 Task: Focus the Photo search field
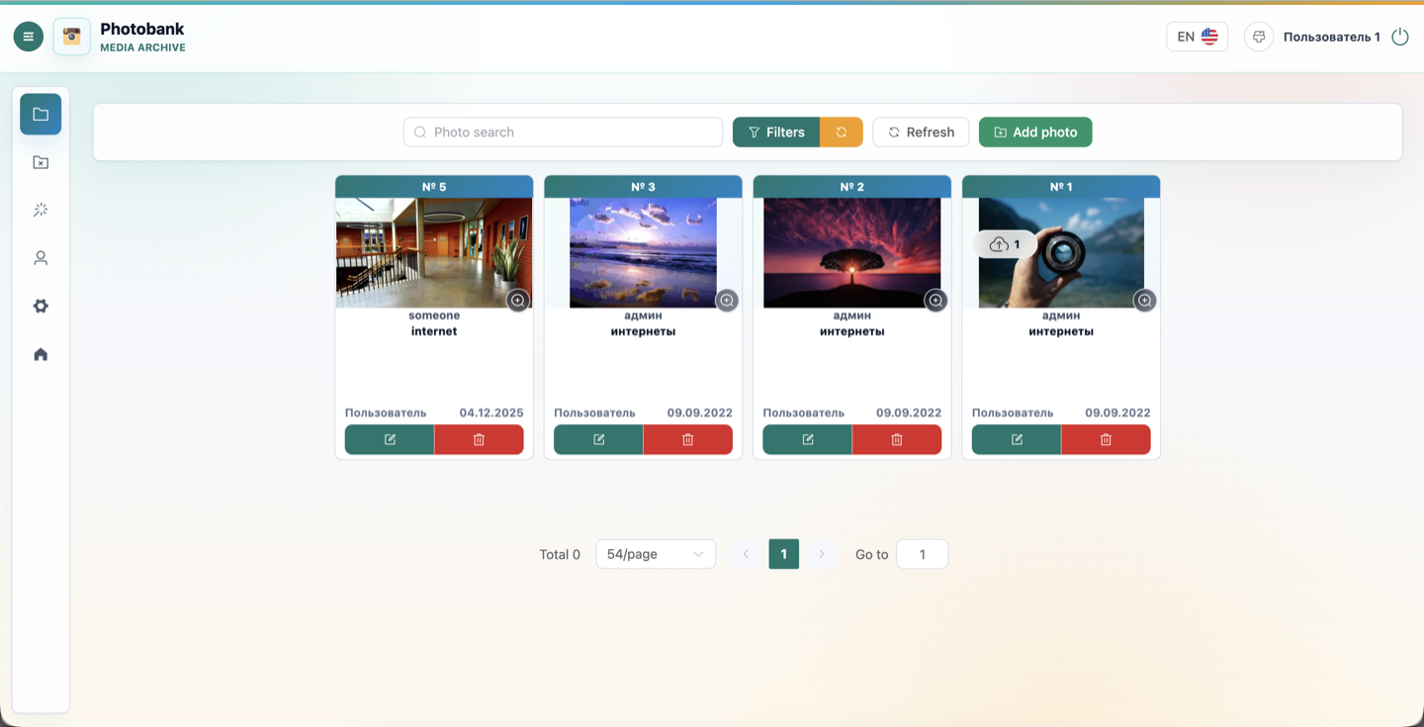pos(563,133)
